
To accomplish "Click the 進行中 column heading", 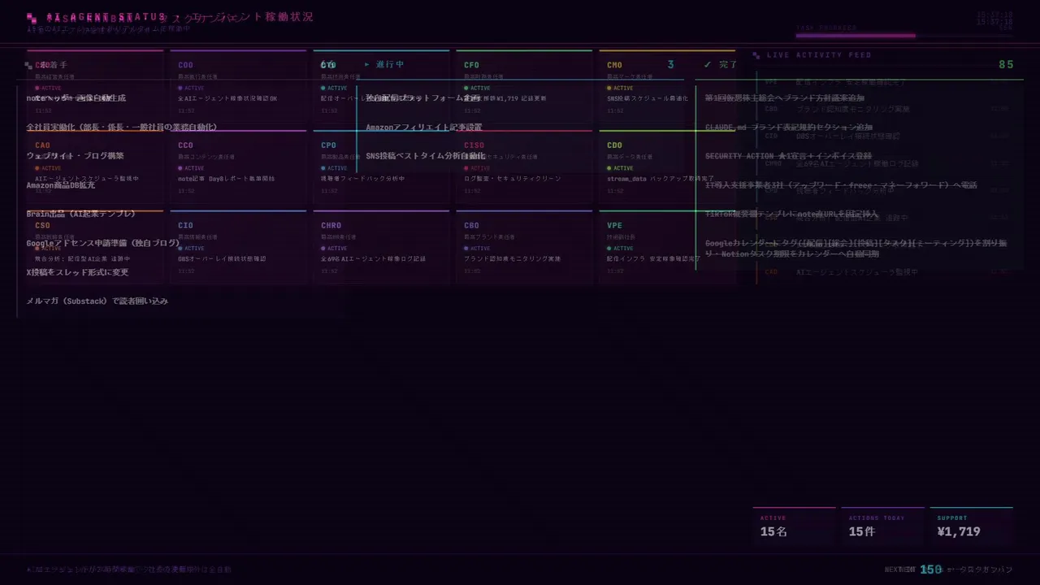I will [x=390, y=64].
